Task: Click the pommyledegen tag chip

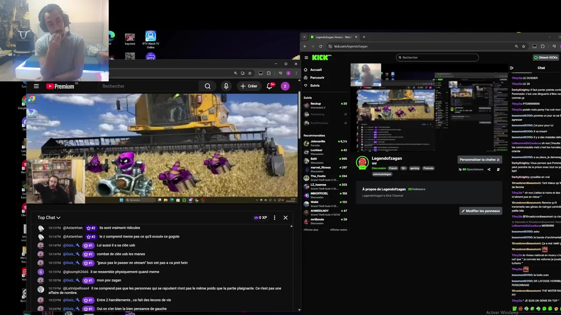Action: coord(382,174)
